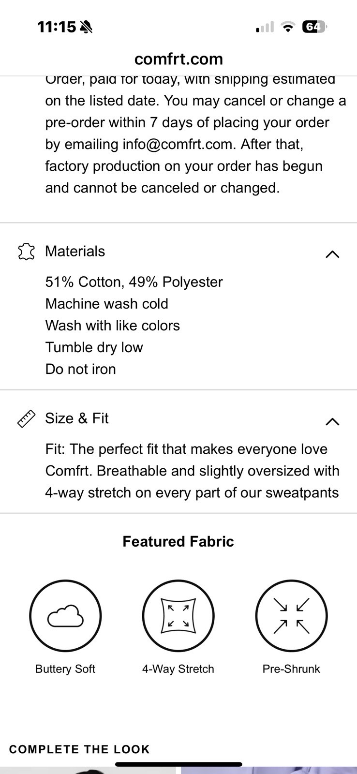Image resolution: width=357 pixels, height=774 pixels.
Task: Tap the home indicator bar
Action: point(178,764)
